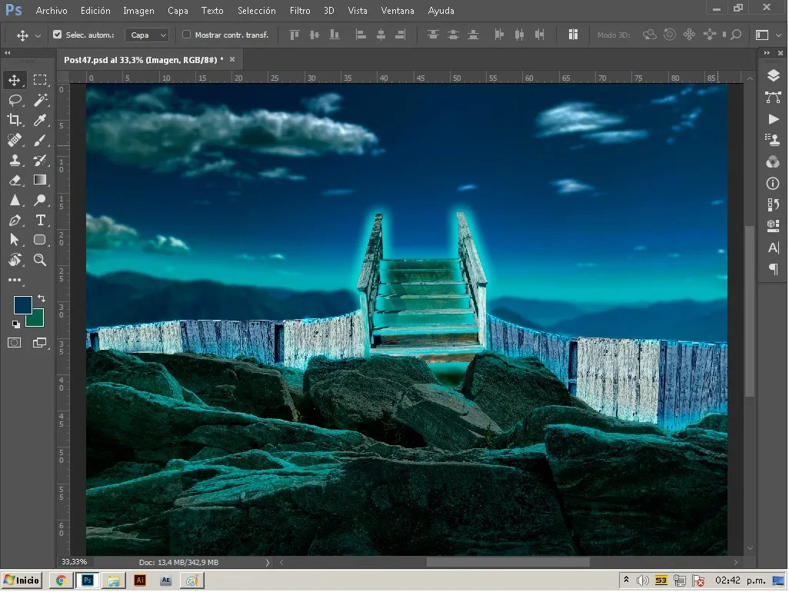Screen dimensions: 789x592
Task: Open Chrome from the taskbar
Action: click(x=61, y=580)
